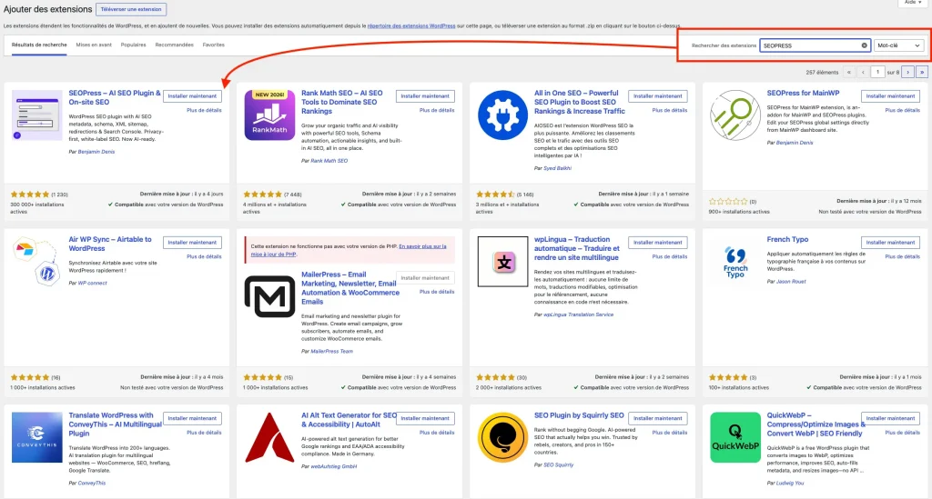Open Plus de détails for QuickWebP

(902, 433)
